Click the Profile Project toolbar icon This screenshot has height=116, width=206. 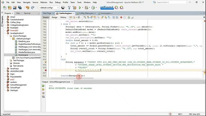coord(93,8)
